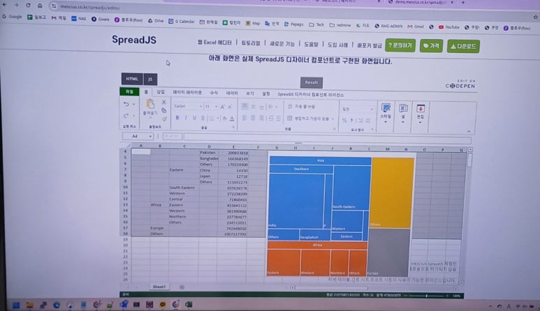Click the increase font size icon
The image size is (540, 311).
[x=222, y=106]
